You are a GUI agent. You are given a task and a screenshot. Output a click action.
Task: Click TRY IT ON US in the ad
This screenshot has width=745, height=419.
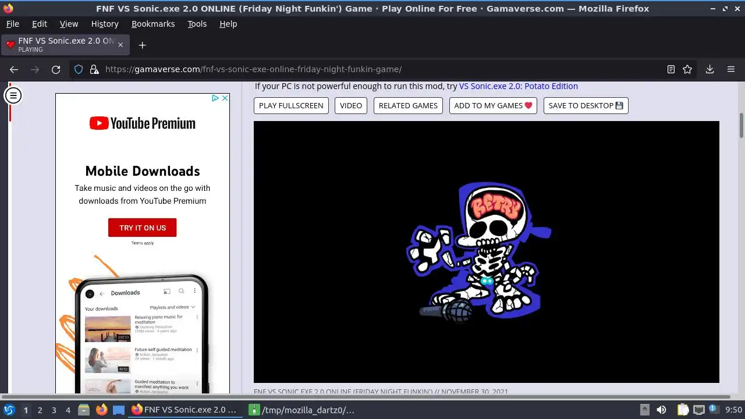tap(142, 228)
